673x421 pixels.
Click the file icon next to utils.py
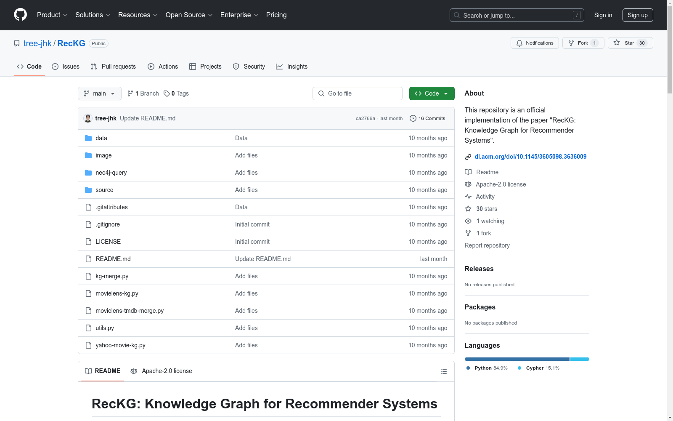tap(88, 328)
